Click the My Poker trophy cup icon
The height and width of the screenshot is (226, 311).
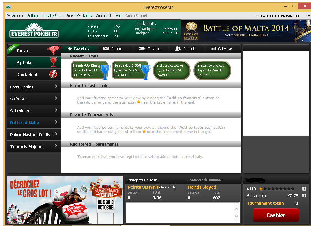(53, 62)
